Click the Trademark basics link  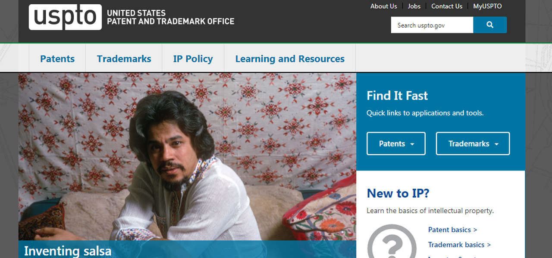459,245
